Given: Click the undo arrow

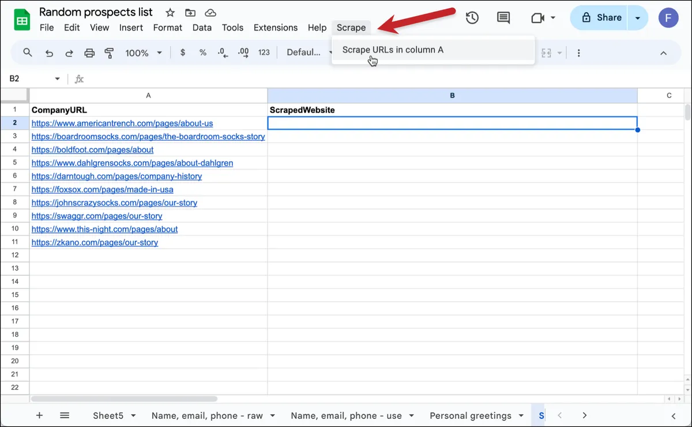Looking at the screenshot, I should [49, 53].
